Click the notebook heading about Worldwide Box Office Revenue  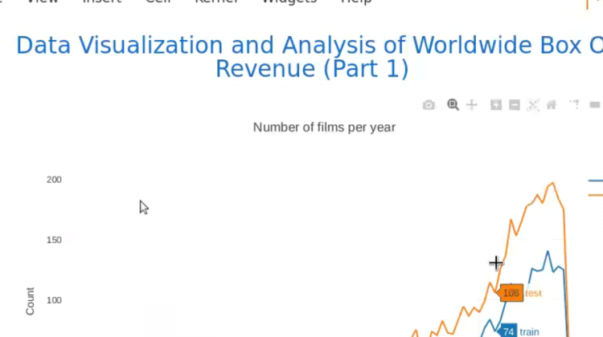310,57
